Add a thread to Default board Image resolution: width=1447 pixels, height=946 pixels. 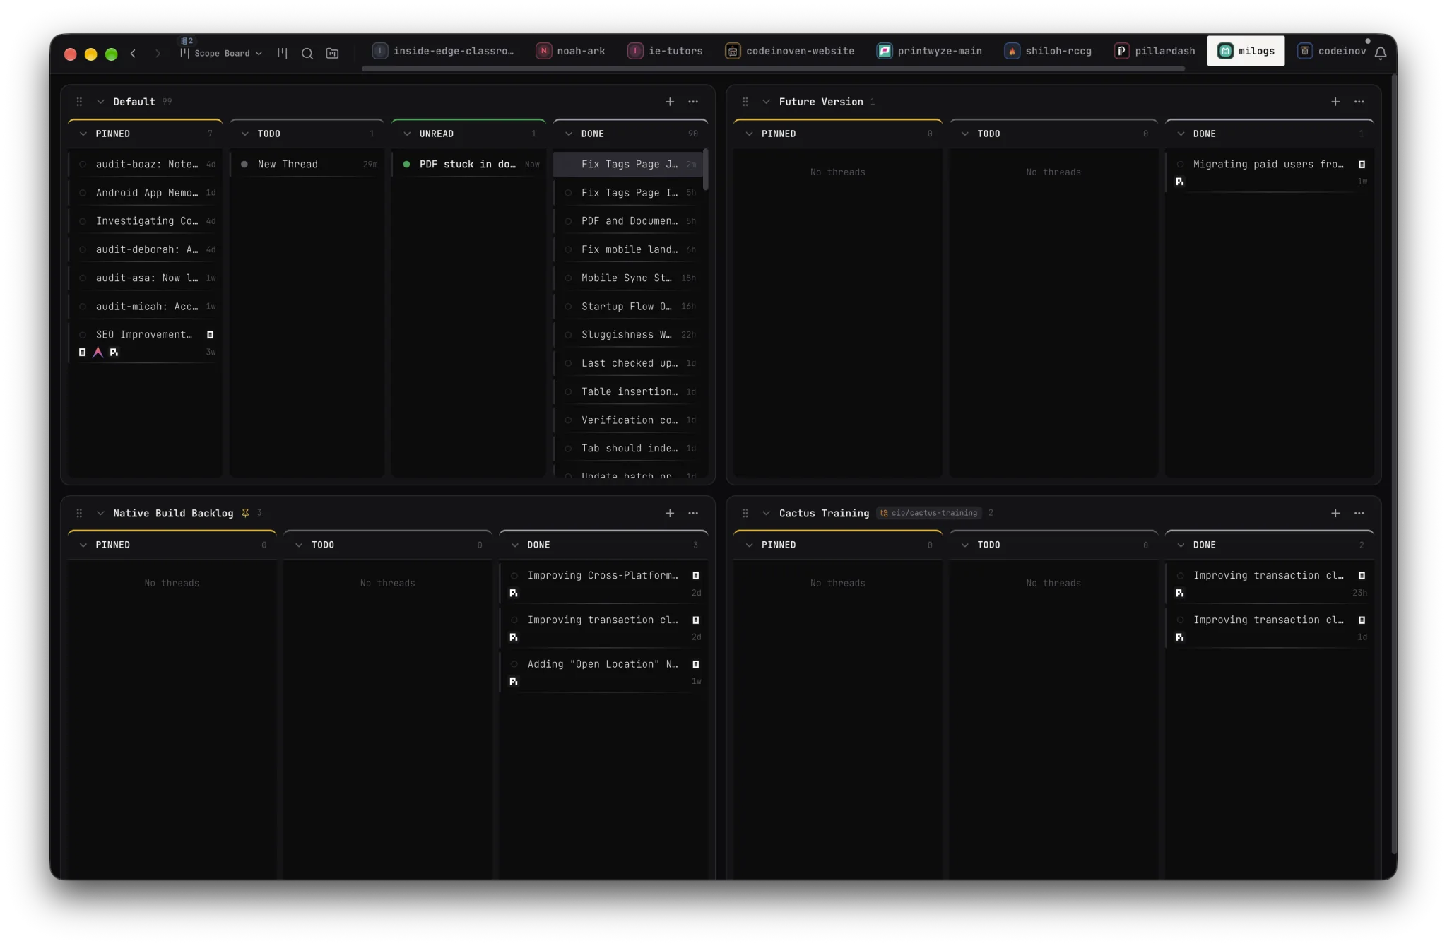click(x=670, y=102)
